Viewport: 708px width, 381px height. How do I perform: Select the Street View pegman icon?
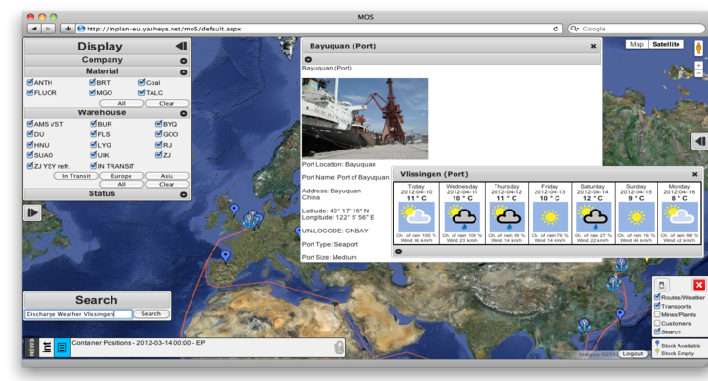698,49
